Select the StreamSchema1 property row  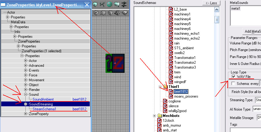44,109
